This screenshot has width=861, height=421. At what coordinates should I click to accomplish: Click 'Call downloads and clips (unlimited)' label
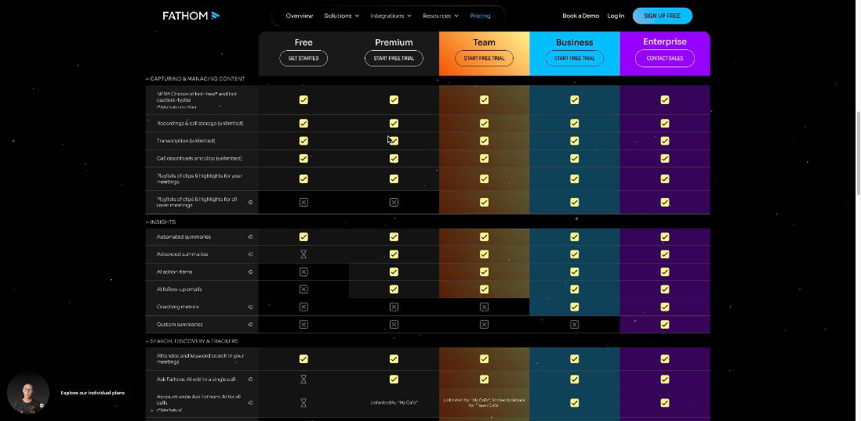pyautogui.click(x=198, y=158)
